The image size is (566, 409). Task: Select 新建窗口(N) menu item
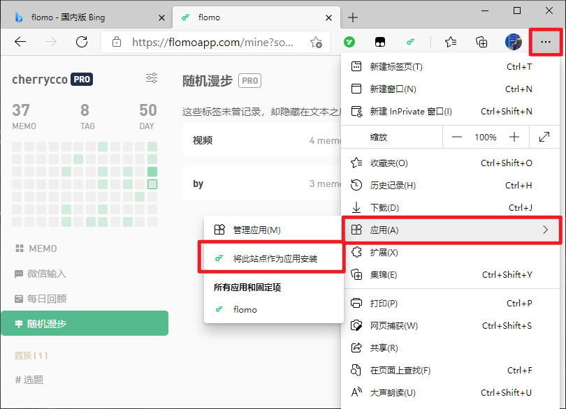click(451, 89)
